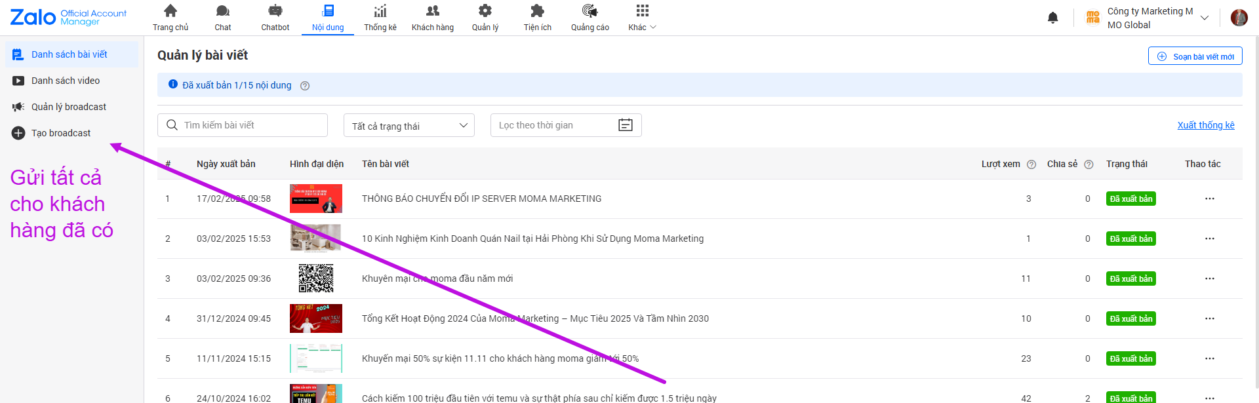Click help icon beside Đã xuất bản 1/15
This screenshot has width=1259, height=403.
tap(305, 86)
